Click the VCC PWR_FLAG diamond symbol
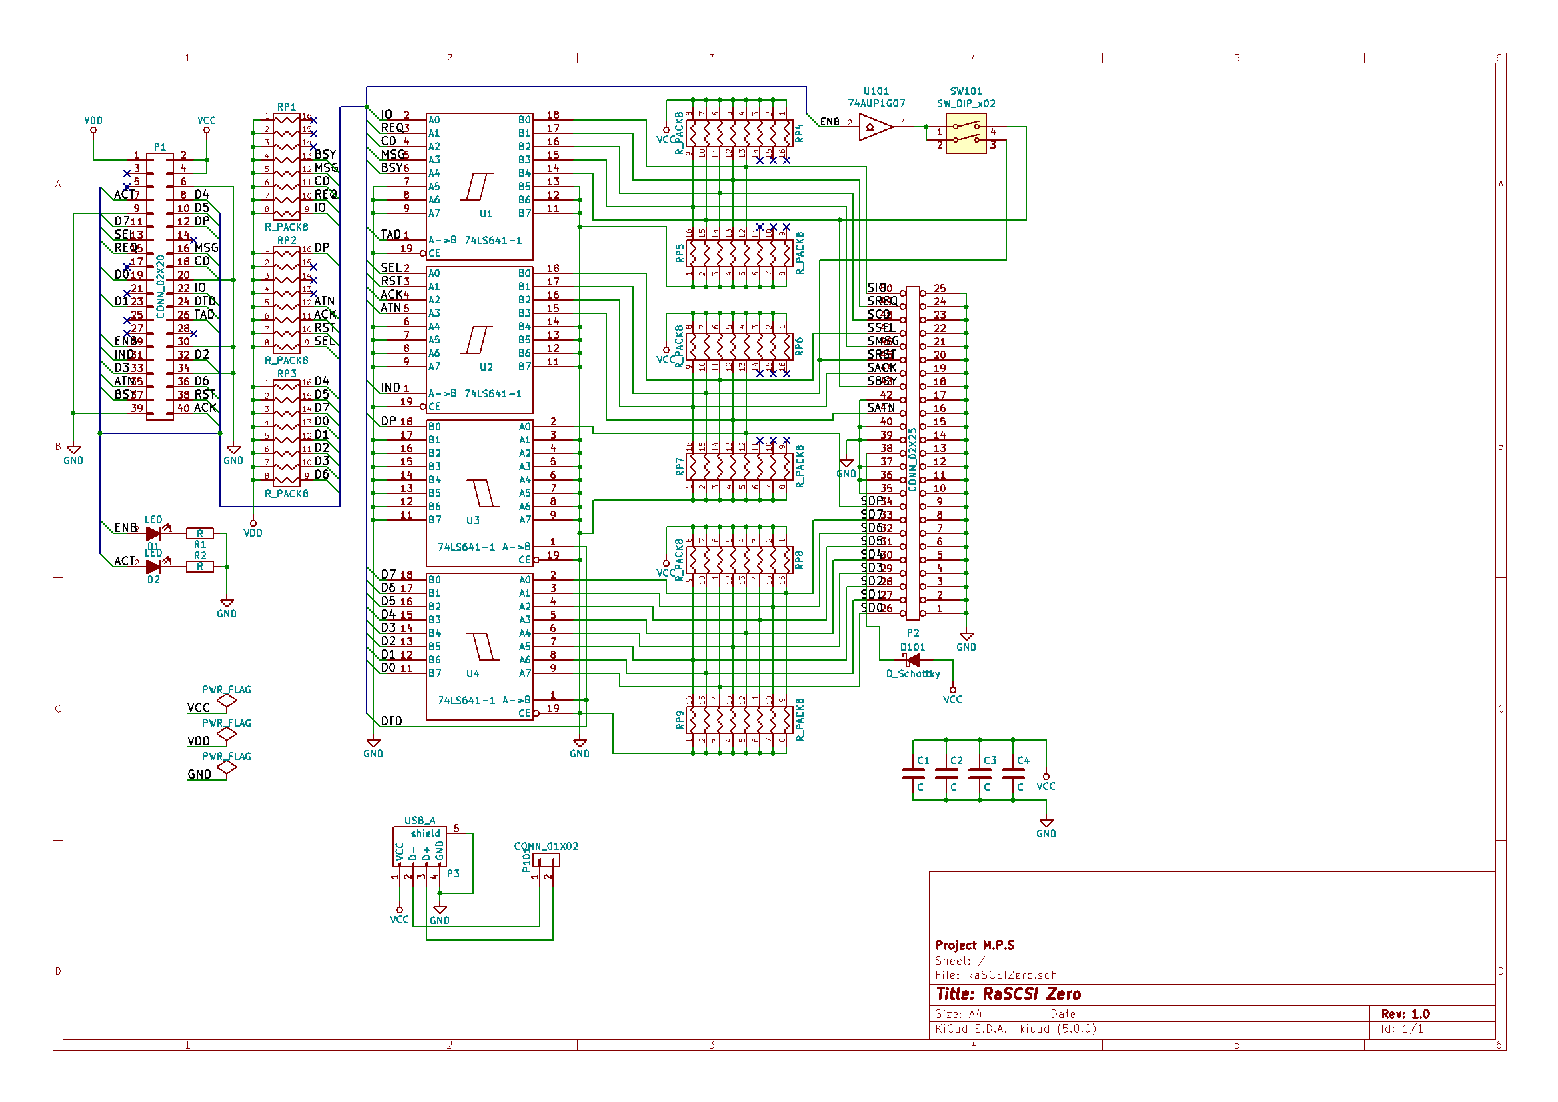Viewport: 1558px width, 1102px height. point(227,701)
